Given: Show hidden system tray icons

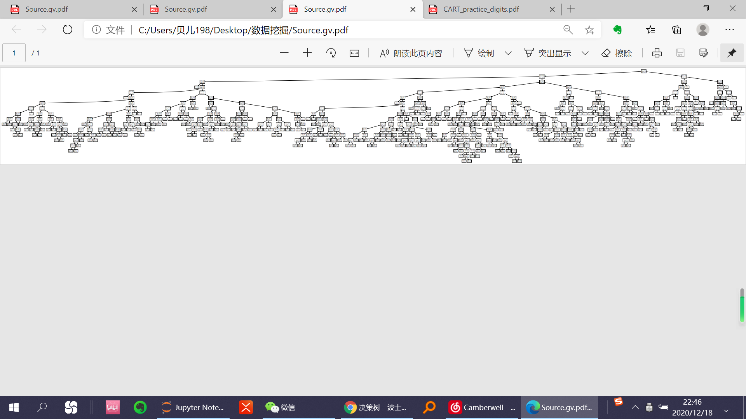Looking at the screenshot, I should click(x=635, y=407).
